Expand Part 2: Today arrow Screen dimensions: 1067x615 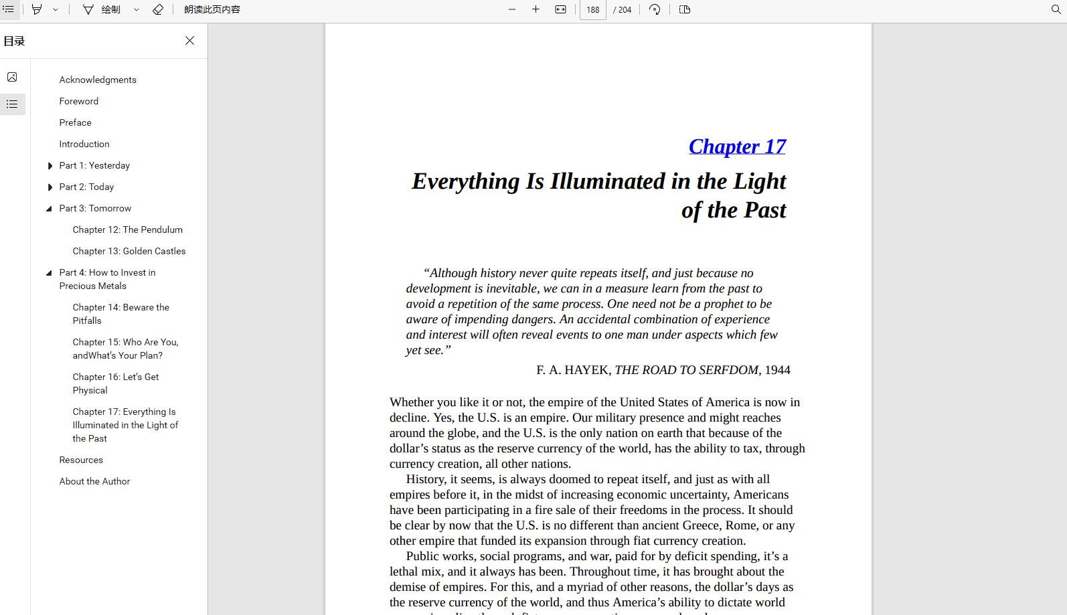50,187
